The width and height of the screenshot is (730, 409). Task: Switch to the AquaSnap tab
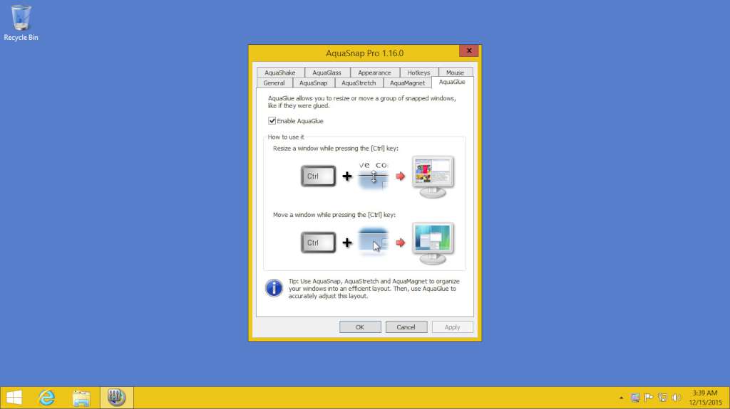click(314, 83)
